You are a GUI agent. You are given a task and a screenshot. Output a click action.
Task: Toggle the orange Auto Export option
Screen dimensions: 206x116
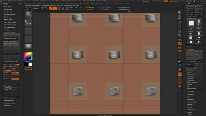(15, 79)
